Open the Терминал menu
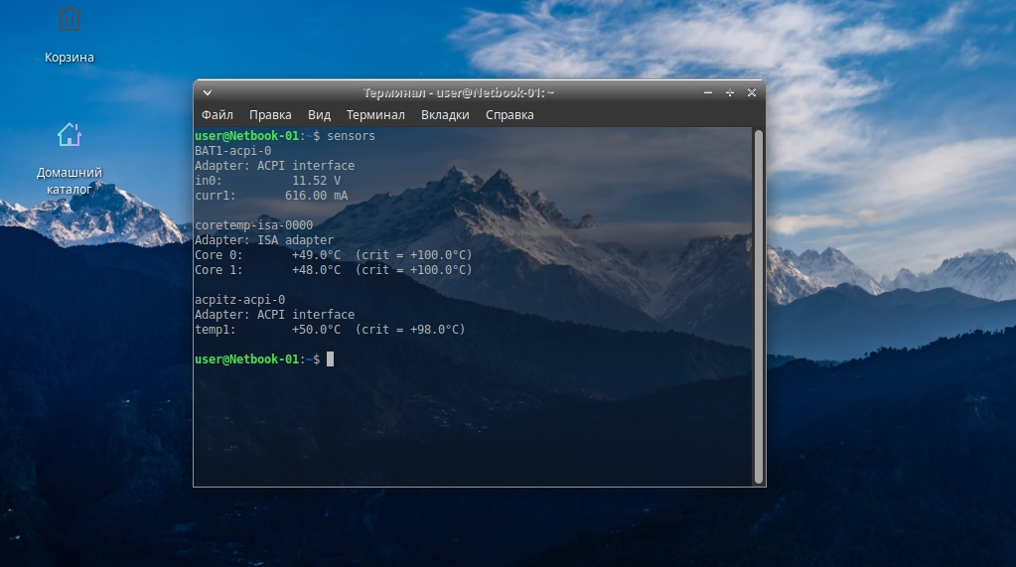Screen dimensions: 1016x567 375,115
